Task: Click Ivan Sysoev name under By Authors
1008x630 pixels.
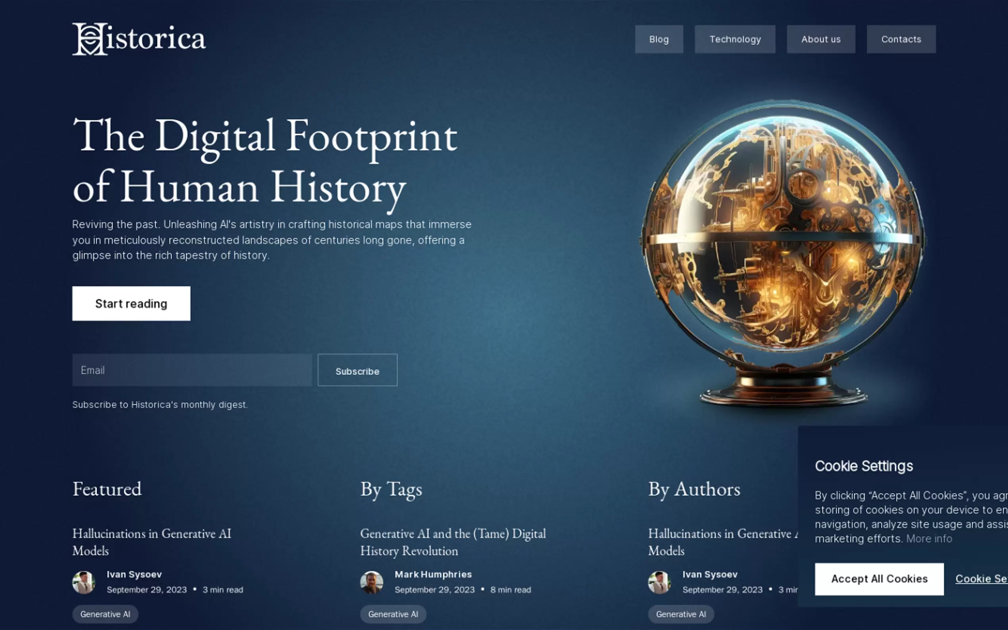Action: 710,574
